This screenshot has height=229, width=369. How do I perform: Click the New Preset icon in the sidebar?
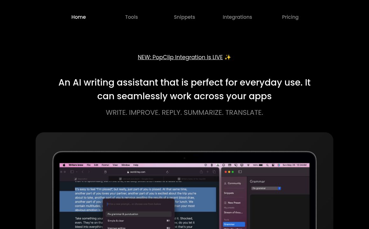pyautogui.click(x=225, y=203)
